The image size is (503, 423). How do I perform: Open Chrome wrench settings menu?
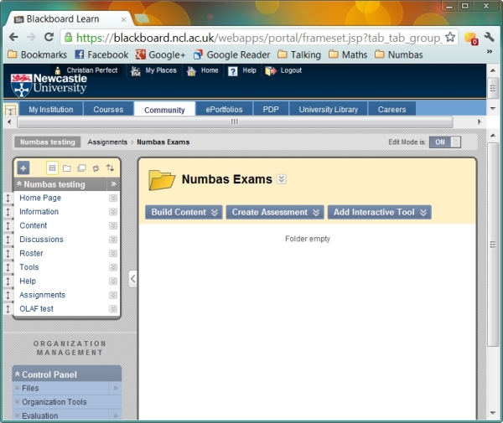(x=490, y=37)
